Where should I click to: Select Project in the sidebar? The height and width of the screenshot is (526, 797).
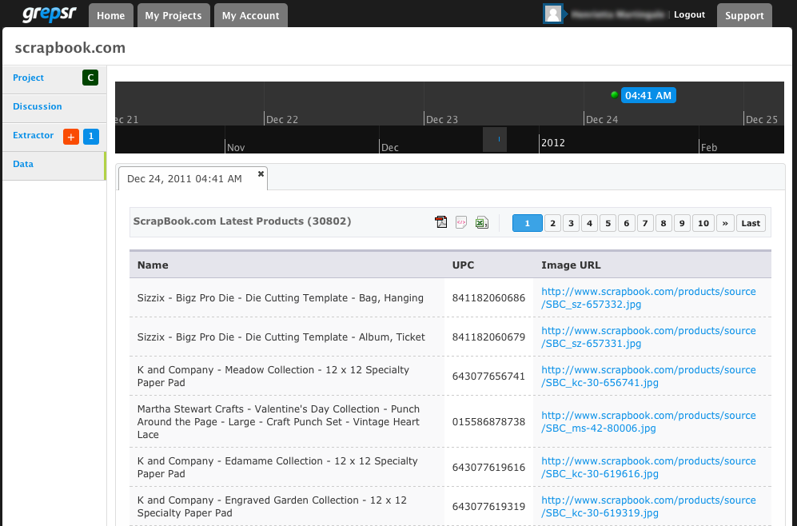[29, 78]
